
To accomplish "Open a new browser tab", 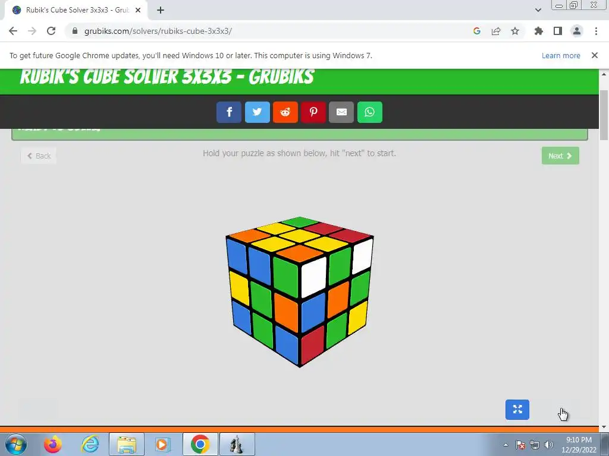I will [161, 10].
